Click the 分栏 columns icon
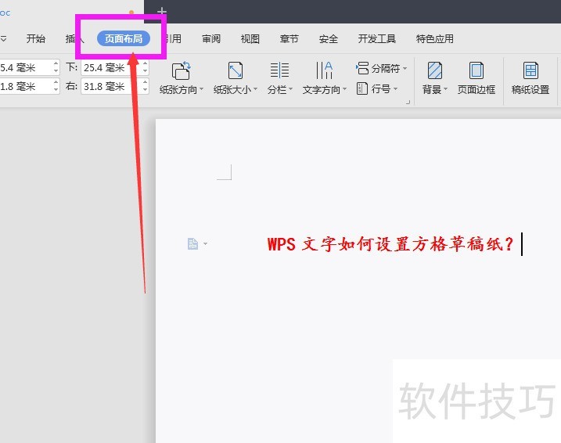Image resolution: width=561 pixels, height=443 pixels. coord(279,70)
